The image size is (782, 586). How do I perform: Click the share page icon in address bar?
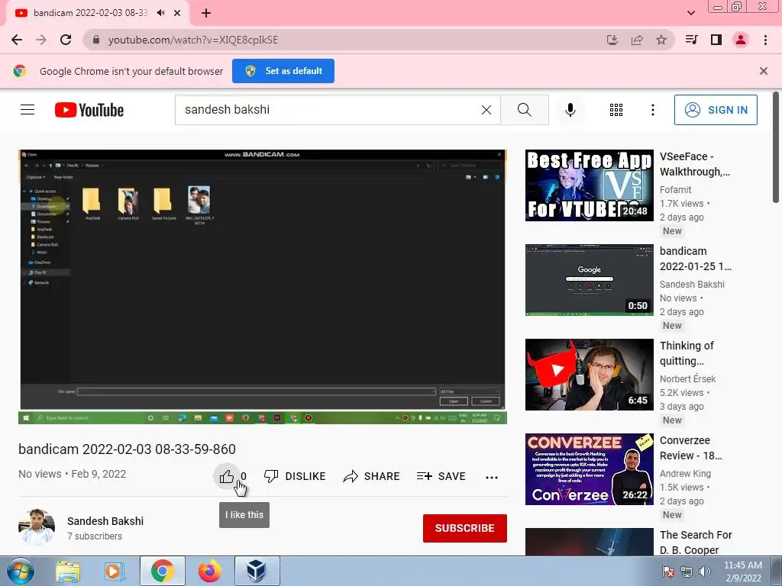point(637,40)
